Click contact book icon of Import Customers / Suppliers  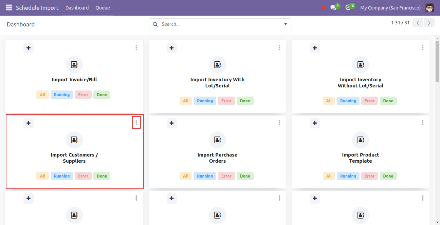[x=74, y=140]
